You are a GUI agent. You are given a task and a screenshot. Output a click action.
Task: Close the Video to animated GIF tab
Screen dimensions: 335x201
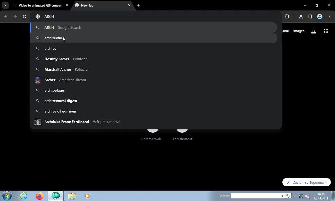pyautogui.click(x=67, y=5)
